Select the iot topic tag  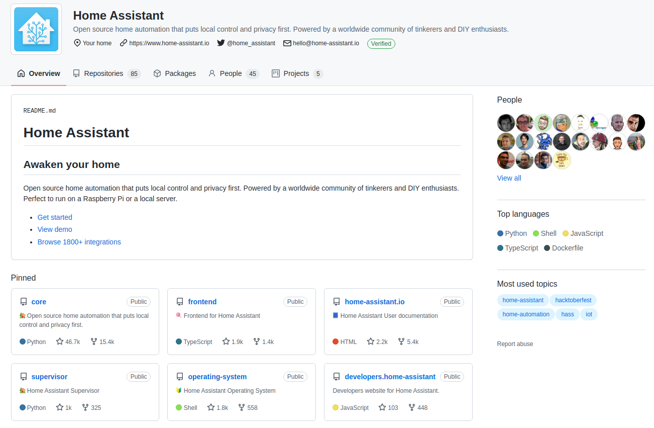589,314
